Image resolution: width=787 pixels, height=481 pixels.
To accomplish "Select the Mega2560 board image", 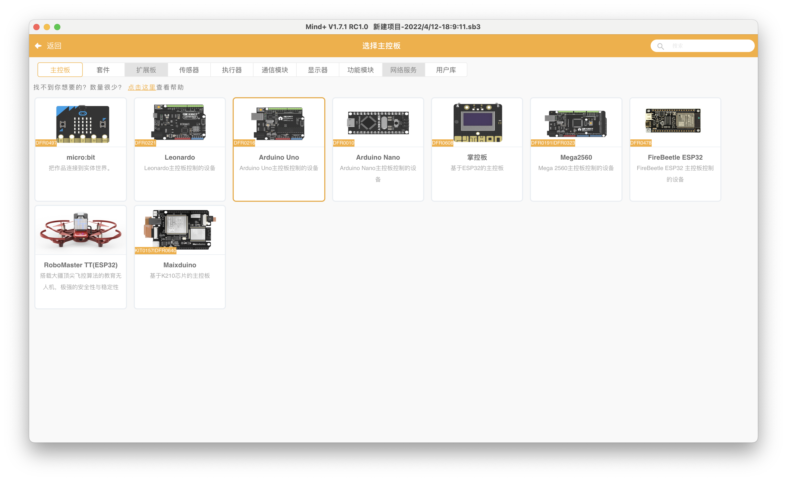I will [x=576, y=123].
